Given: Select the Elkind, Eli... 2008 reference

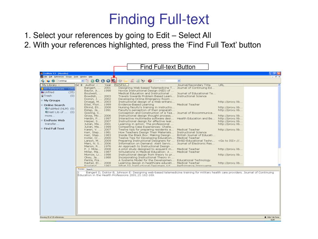Looking at the screenshot, I should [160, 107].
